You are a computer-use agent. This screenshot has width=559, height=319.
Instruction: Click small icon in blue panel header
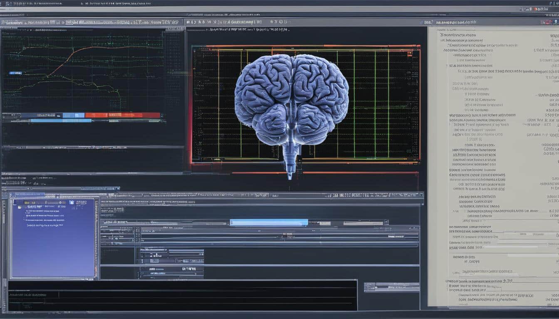pyautogui.click(x=72, y=202)
